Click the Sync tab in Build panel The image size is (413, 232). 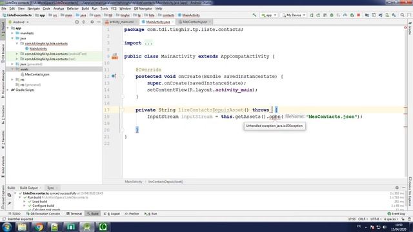click(x=50, y=188)
